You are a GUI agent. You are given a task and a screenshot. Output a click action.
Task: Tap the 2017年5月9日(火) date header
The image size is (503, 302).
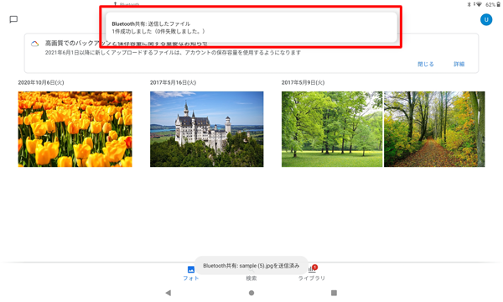click(303, 82)
